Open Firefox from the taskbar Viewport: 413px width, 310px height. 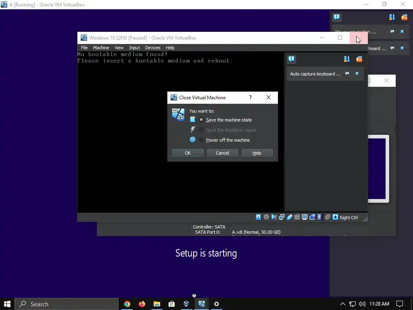coord(142,304)
